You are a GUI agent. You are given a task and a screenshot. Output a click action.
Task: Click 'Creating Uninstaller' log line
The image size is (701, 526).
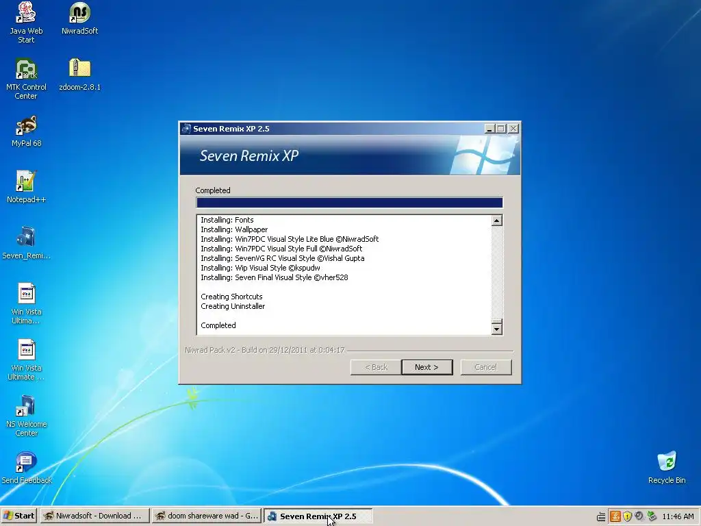pyautogui.click(x=233, y=306)
